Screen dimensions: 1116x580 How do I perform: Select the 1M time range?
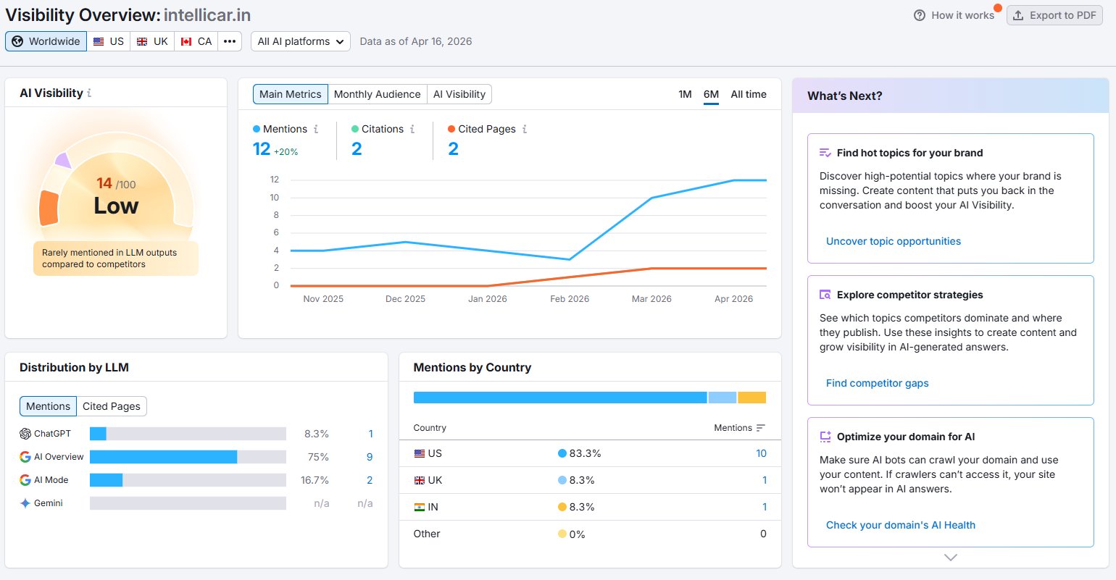685,94
